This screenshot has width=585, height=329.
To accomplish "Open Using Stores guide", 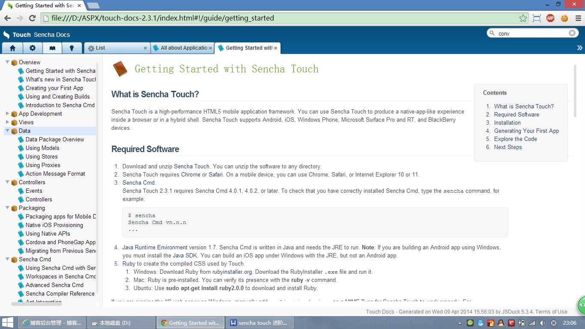I will 42,156.
